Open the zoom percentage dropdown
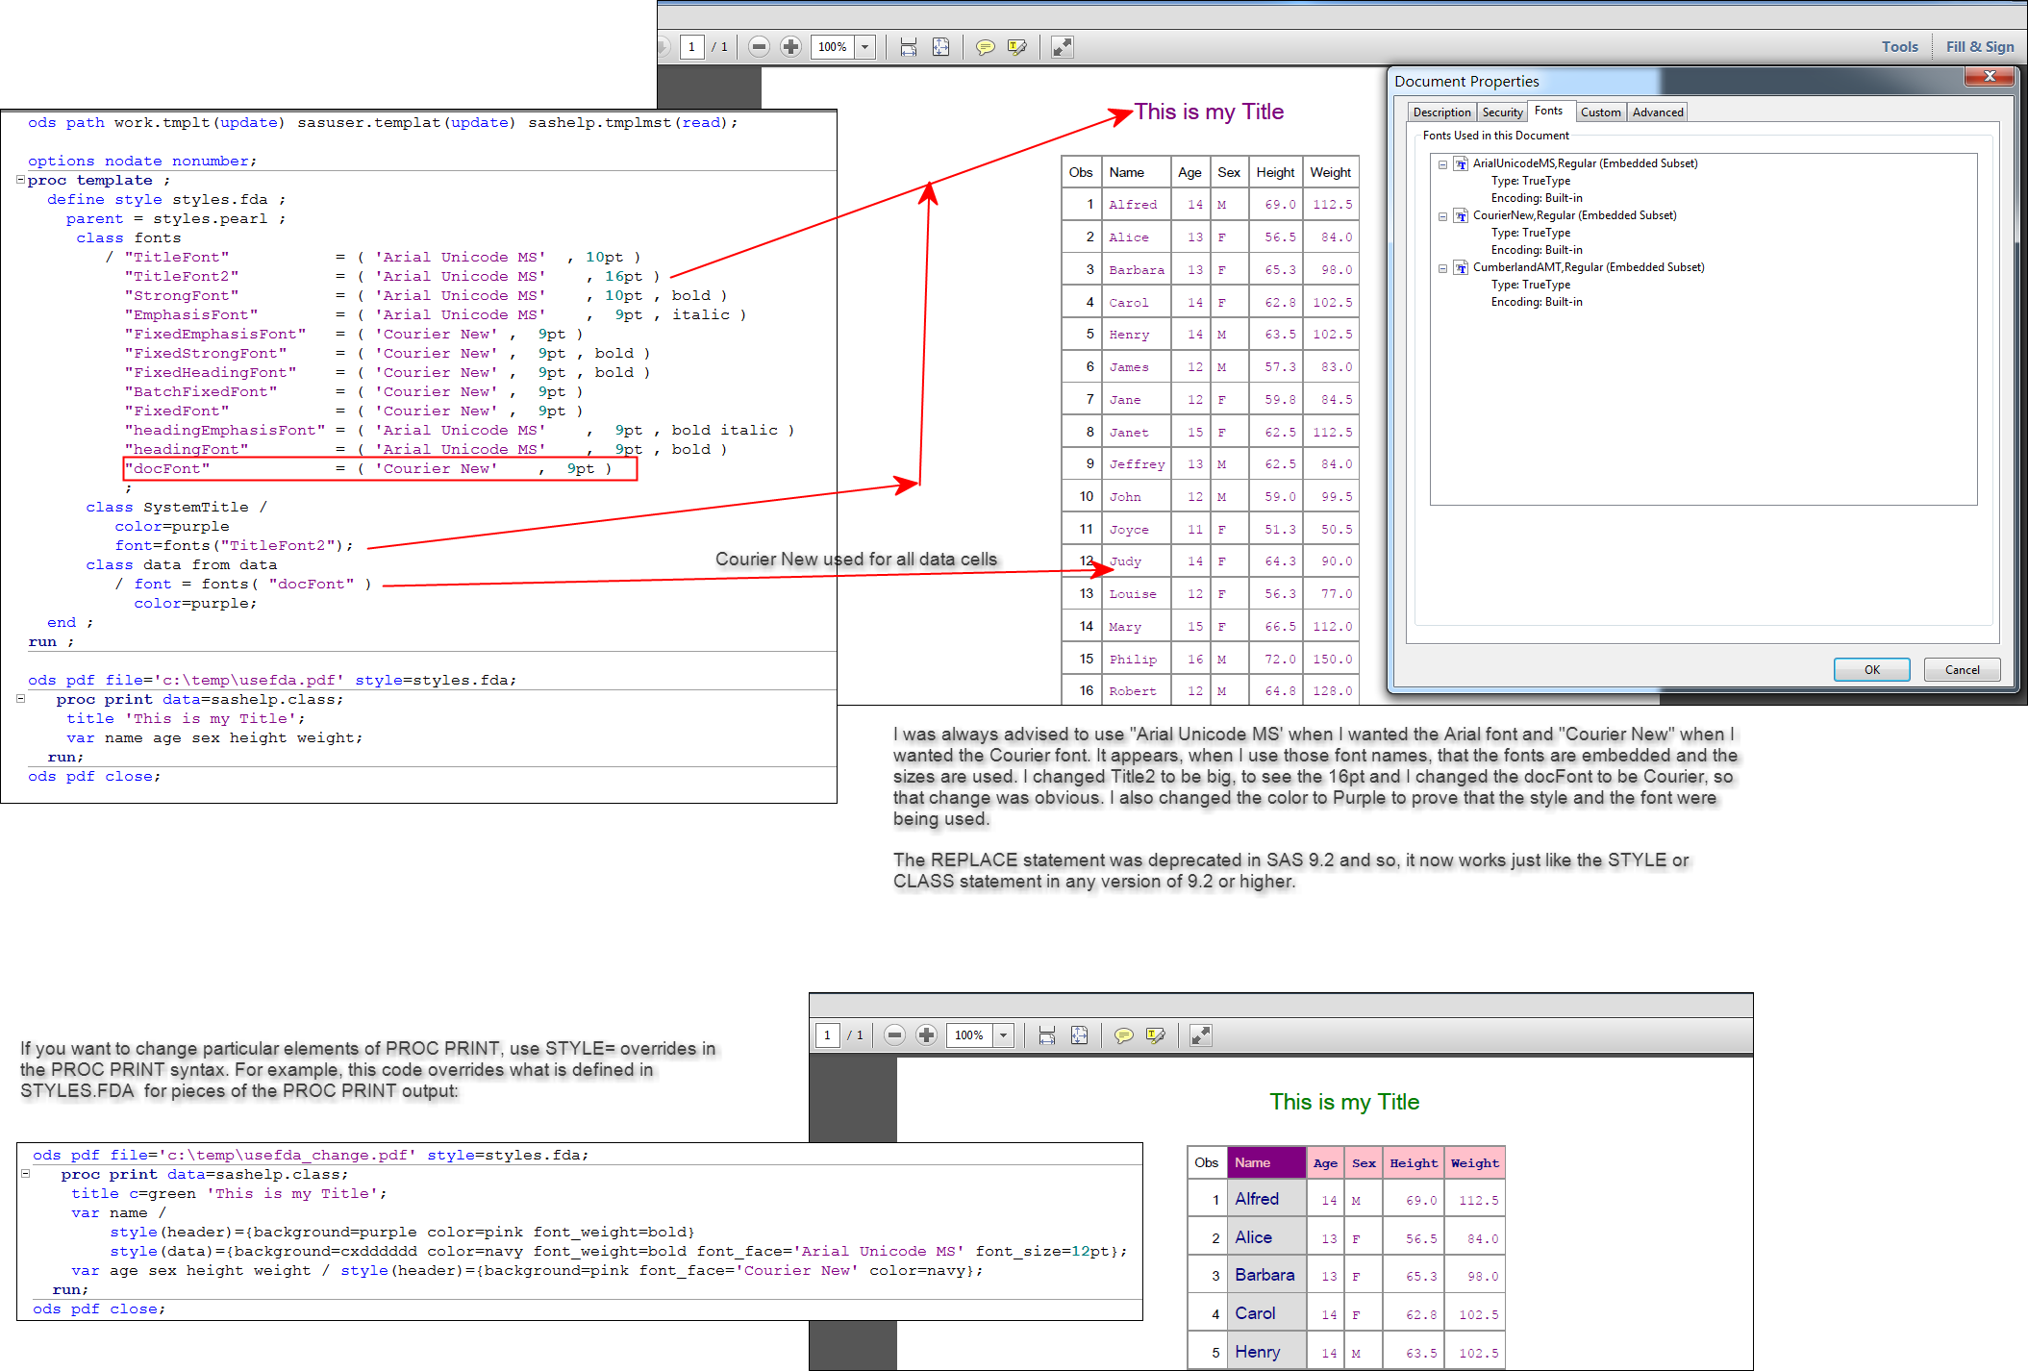The image size is (2028, 1371). (x=864, y=46)
